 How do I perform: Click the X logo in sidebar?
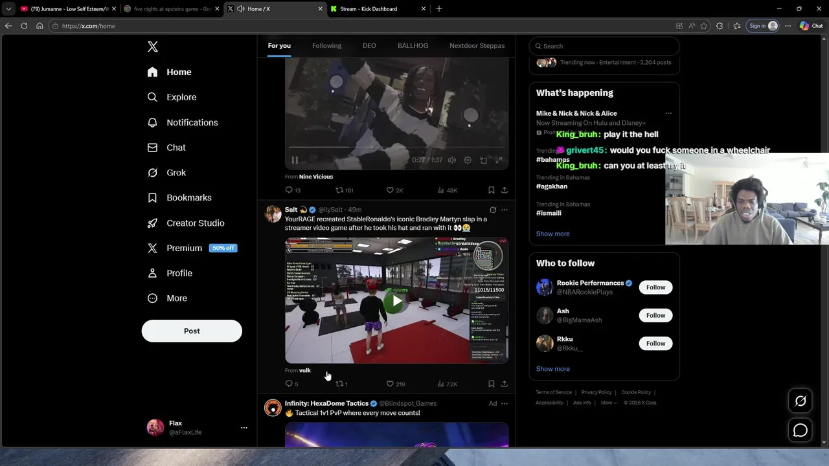pos(153,47)
